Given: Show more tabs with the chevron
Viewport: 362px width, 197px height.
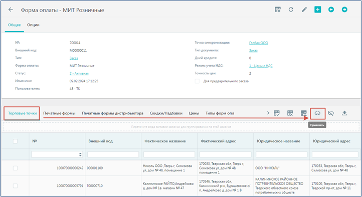Looking at the screenshot, I should coord(268,113).
